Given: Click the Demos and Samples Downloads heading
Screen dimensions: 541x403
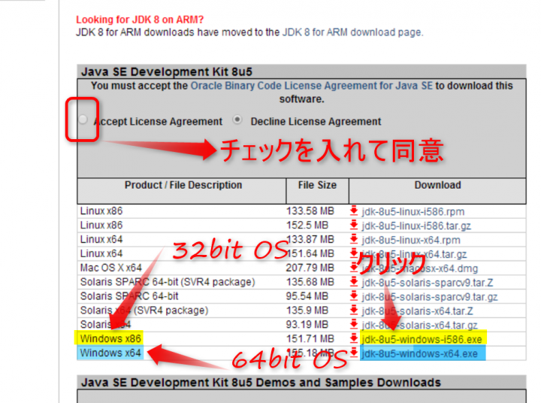Looking at the screenshot, I should [x=261, y=383].
